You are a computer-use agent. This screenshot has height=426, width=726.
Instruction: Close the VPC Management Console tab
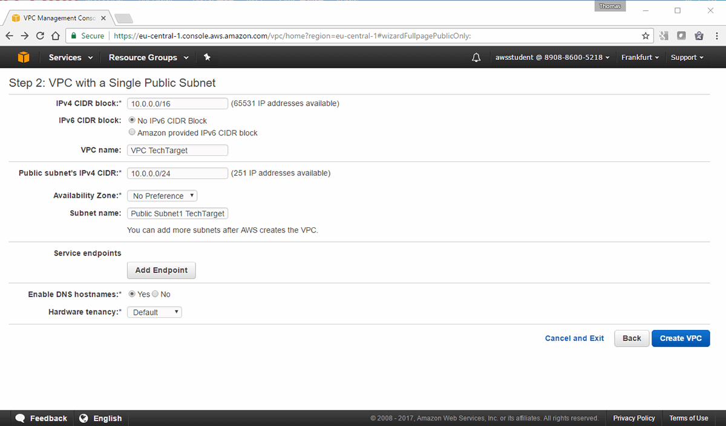(103, 18)
